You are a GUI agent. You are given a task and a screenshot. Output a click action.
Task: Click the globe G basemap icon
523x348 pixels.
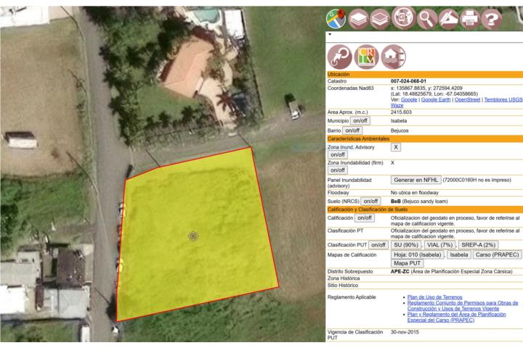(x=403, y=17)
